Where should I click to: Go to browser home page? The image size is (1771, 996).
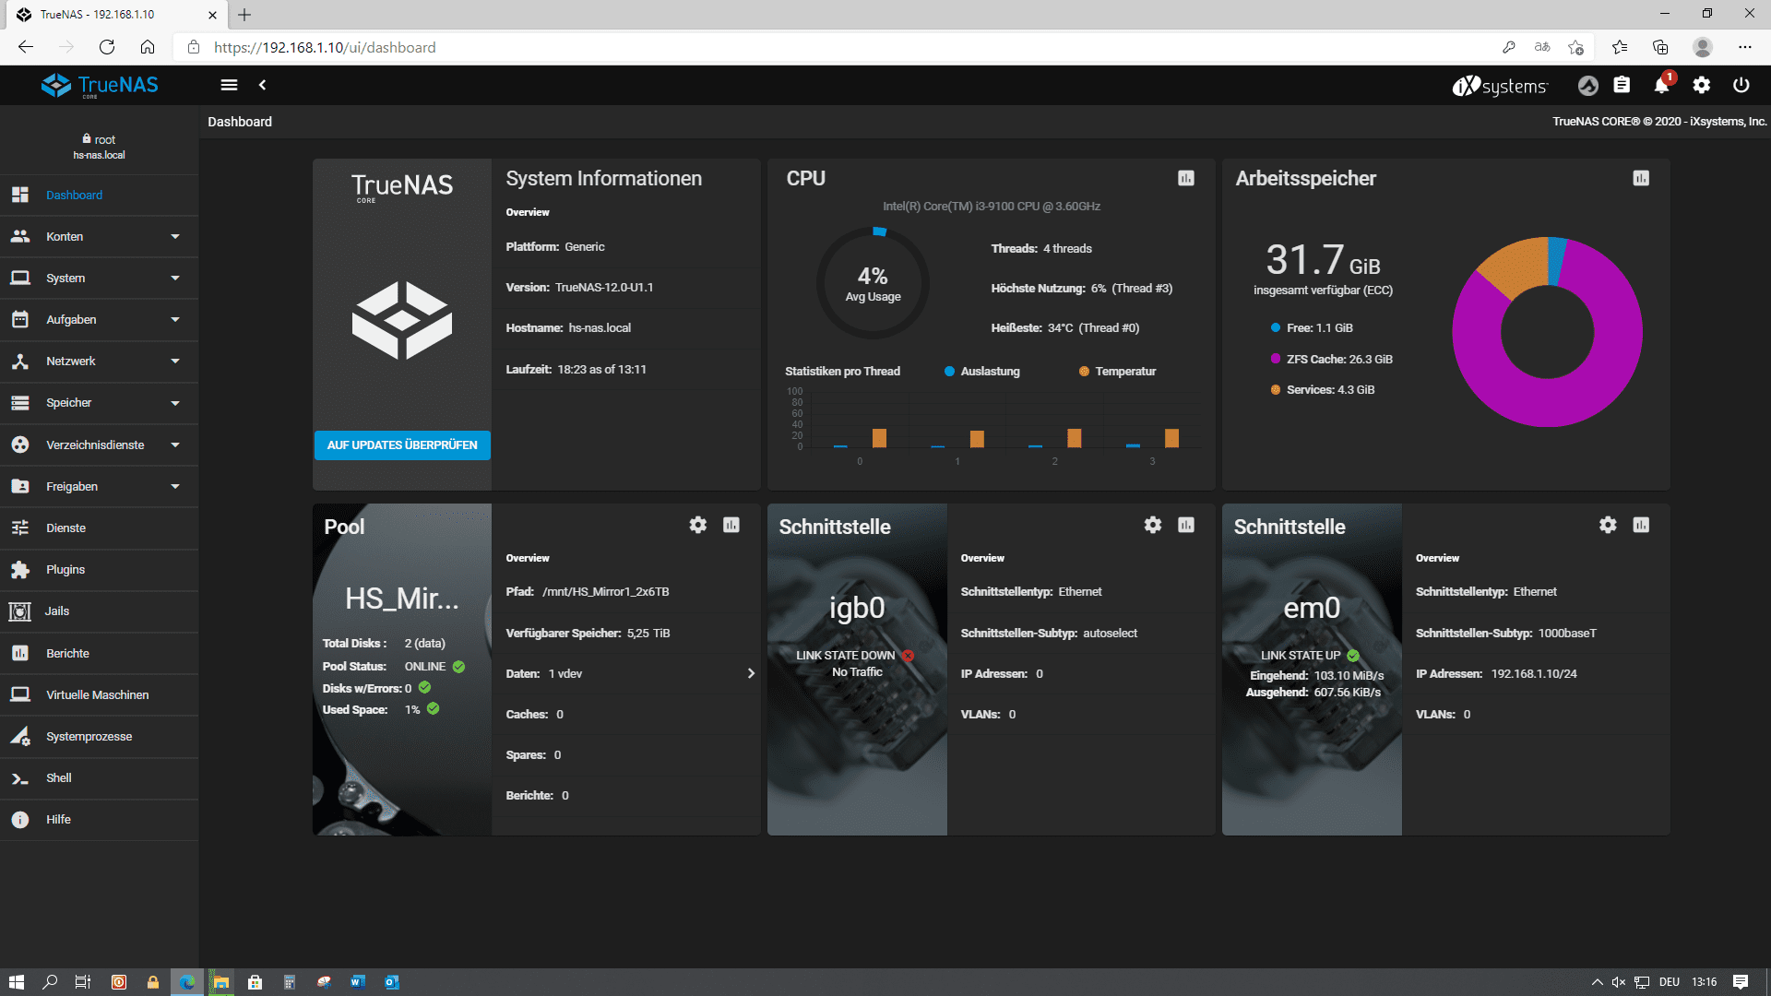[148, 47]
